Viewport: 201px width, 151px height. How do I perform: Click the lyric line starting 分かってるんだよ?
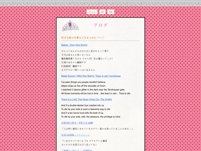click(85, 51)
